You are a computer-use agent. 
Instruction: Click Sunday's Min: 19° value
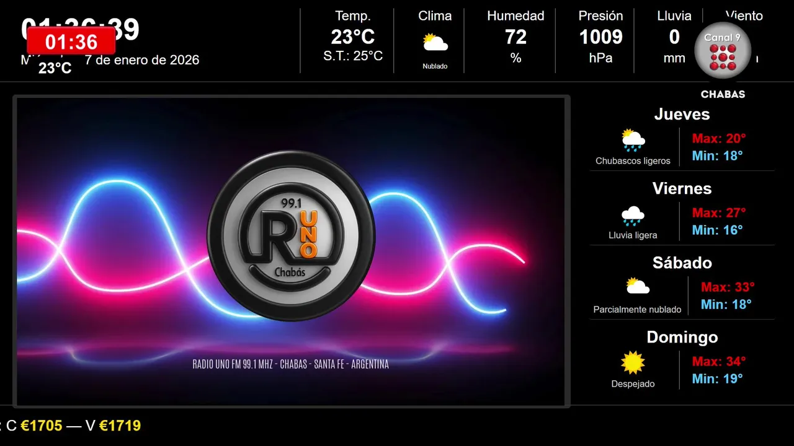(717, 378)
